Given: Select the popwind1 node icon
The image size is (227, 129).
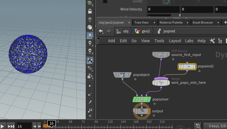Looking at the screenshot, I should click(187, 67).
